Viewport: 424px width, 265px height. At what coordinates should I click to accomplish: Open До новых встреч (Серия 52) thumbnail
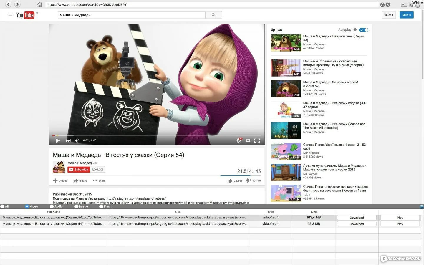[x=286, y=89]
